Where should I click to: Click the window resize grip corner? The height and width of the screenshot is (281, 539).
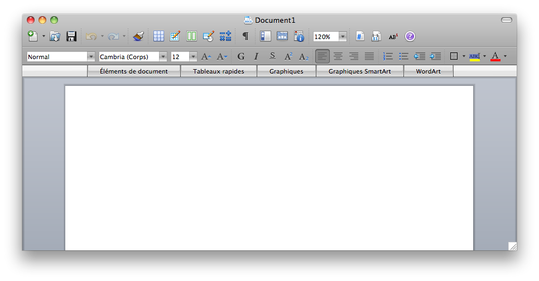pyautogui.click(x=513, y=246)
